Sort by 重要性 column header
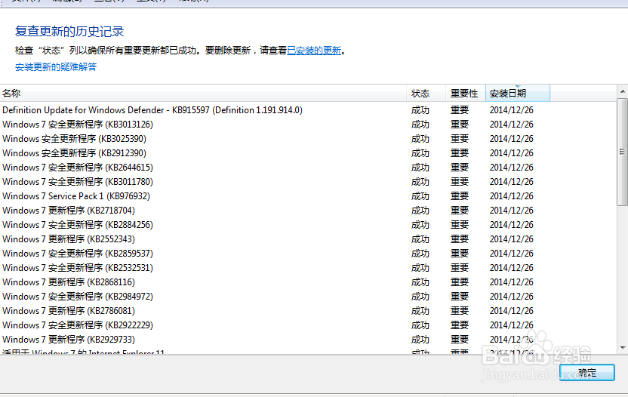The image size is (628, 397). [466, 94]
